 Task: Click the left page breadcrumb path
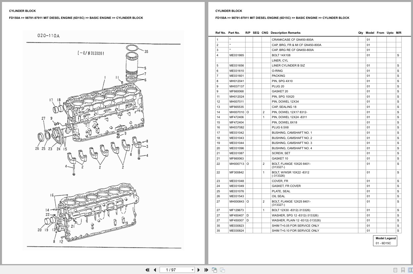coord(76,18)
